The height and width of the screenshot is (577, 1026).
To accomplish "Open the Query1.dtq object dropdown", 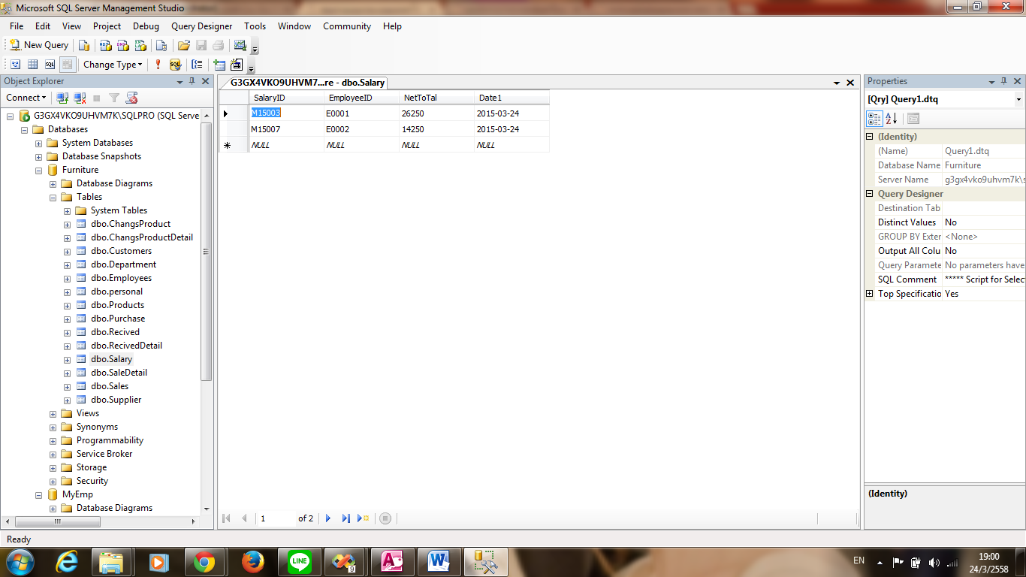I will [1018, 99].
